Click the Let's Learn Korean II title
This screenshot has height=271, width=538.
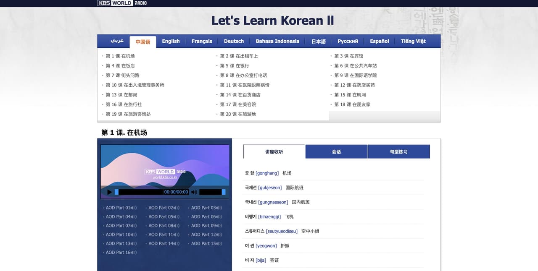[273, 20]
